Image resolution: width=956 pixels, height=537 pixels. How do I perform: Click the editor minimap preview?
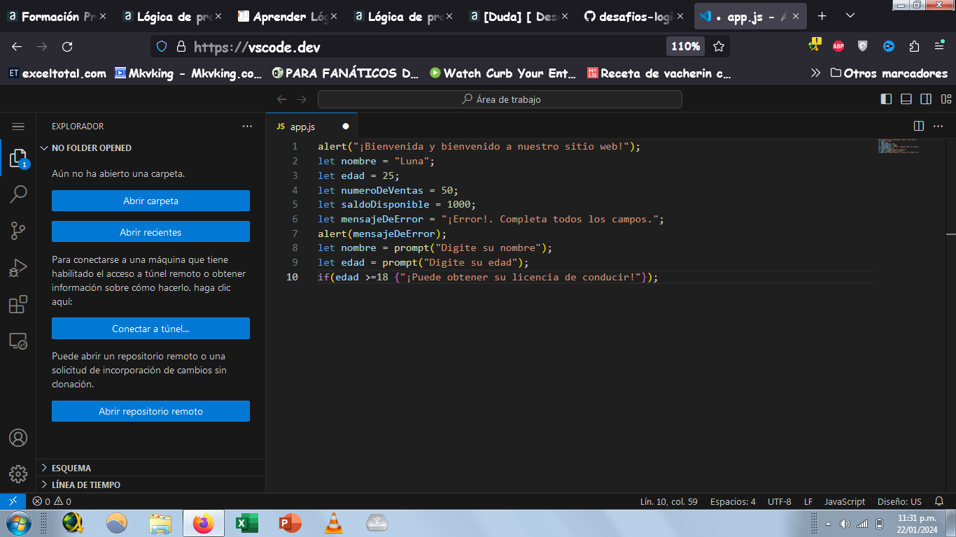pyautogui.click(x=898, y=146)
